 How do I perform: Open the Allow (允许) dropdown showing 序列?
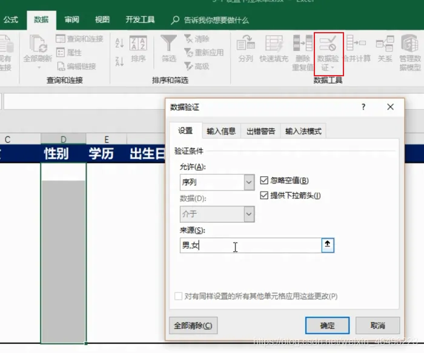pyautogui.click(x=217, y=182)
